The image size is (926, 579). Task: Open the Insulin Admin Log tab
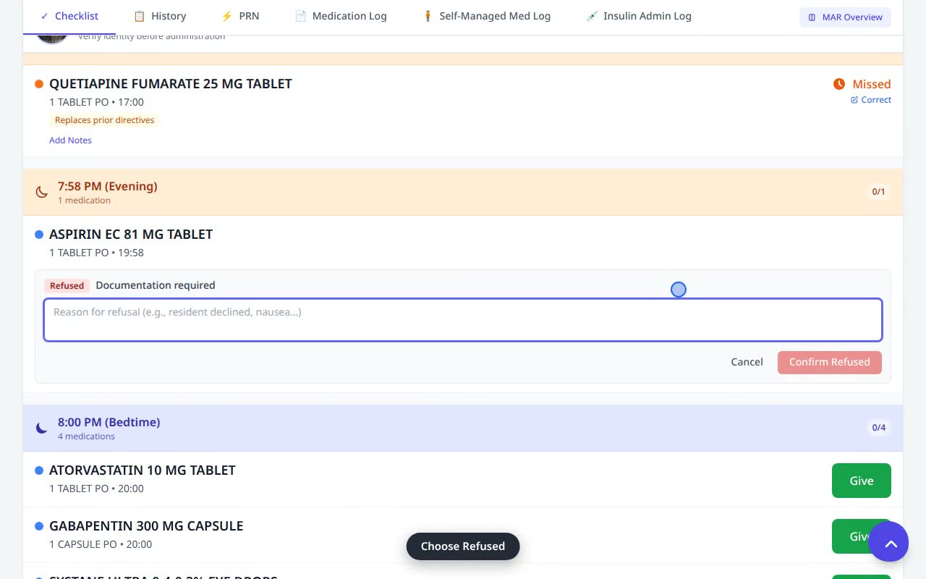coord(639,16)
